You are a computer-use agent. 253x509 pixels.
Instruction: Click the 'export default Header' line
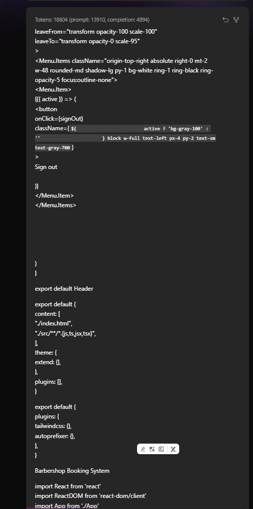coord(64,289)
